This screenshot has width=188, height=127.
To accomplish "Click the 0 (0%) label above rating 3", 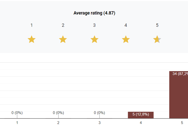I will pyautogui.click(x=100, y=113).
